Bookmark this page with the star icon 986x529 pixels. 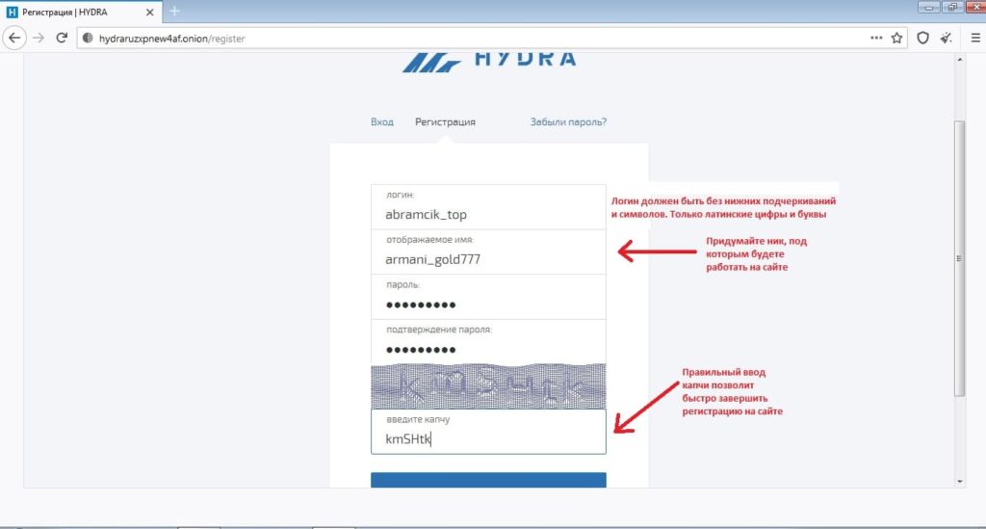[897, 38]
